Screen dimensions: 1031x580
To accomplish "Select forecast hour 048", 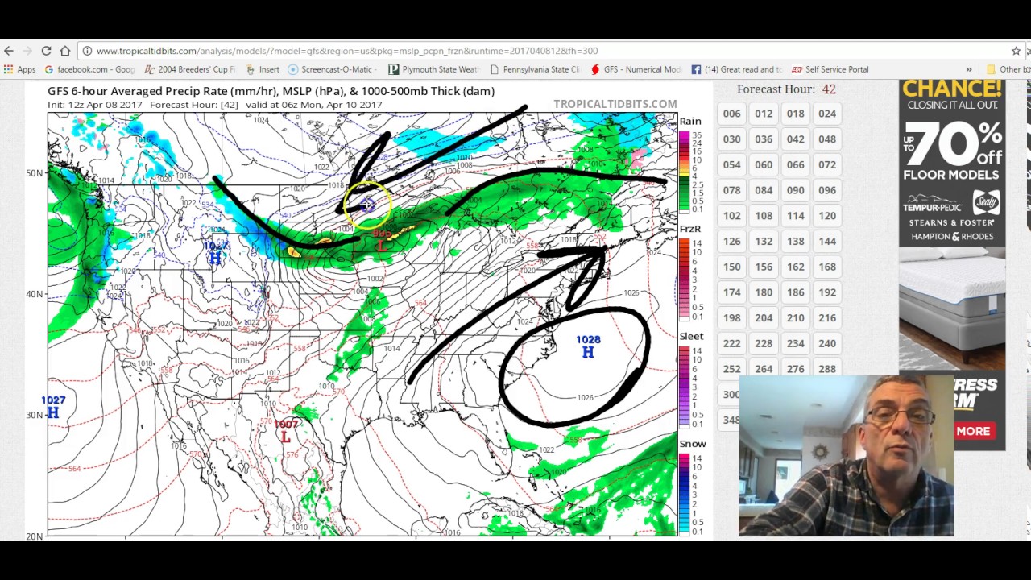I will coord(827,139).
